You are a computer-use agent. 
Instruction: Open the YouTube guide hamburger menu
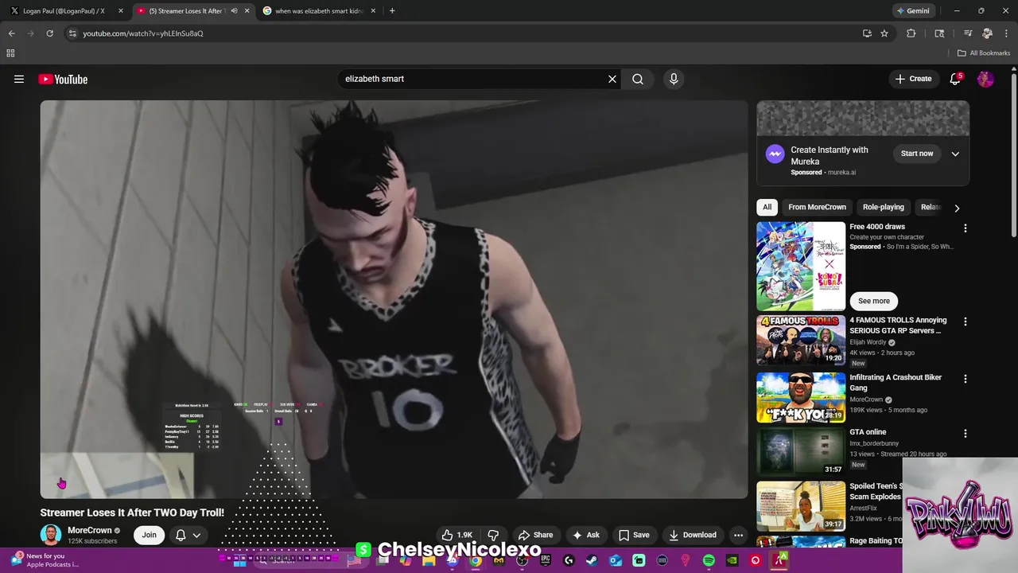tap(19, 79)
